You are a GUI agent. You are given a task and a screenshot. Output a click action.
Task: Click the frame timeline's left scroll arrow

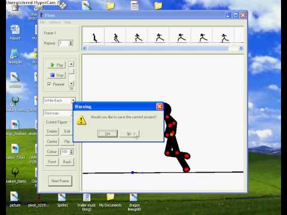pyautogui.click(x=85, y=48)
